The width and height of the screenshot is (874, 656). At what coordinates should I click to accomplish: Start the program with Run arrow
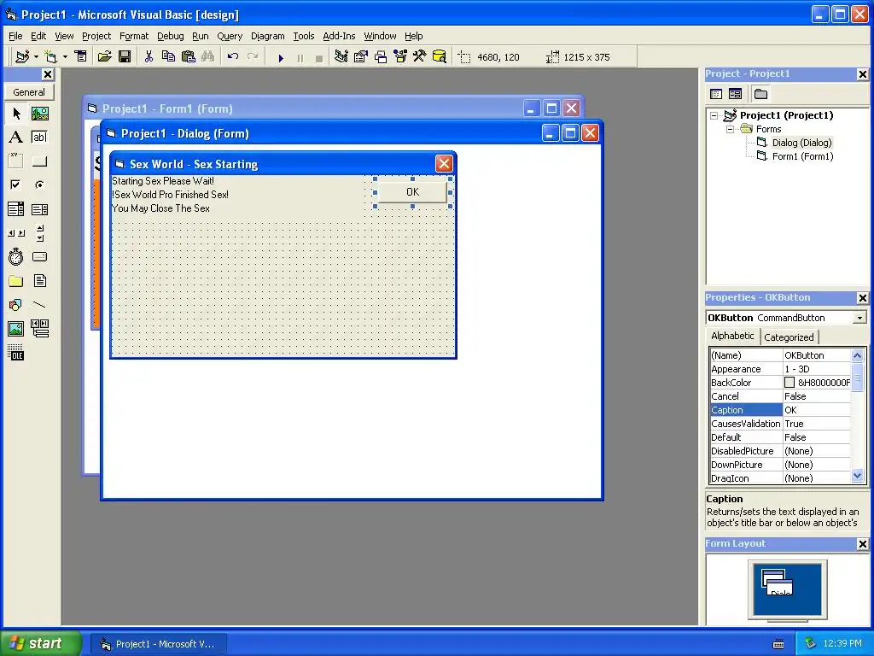[281, 57]
